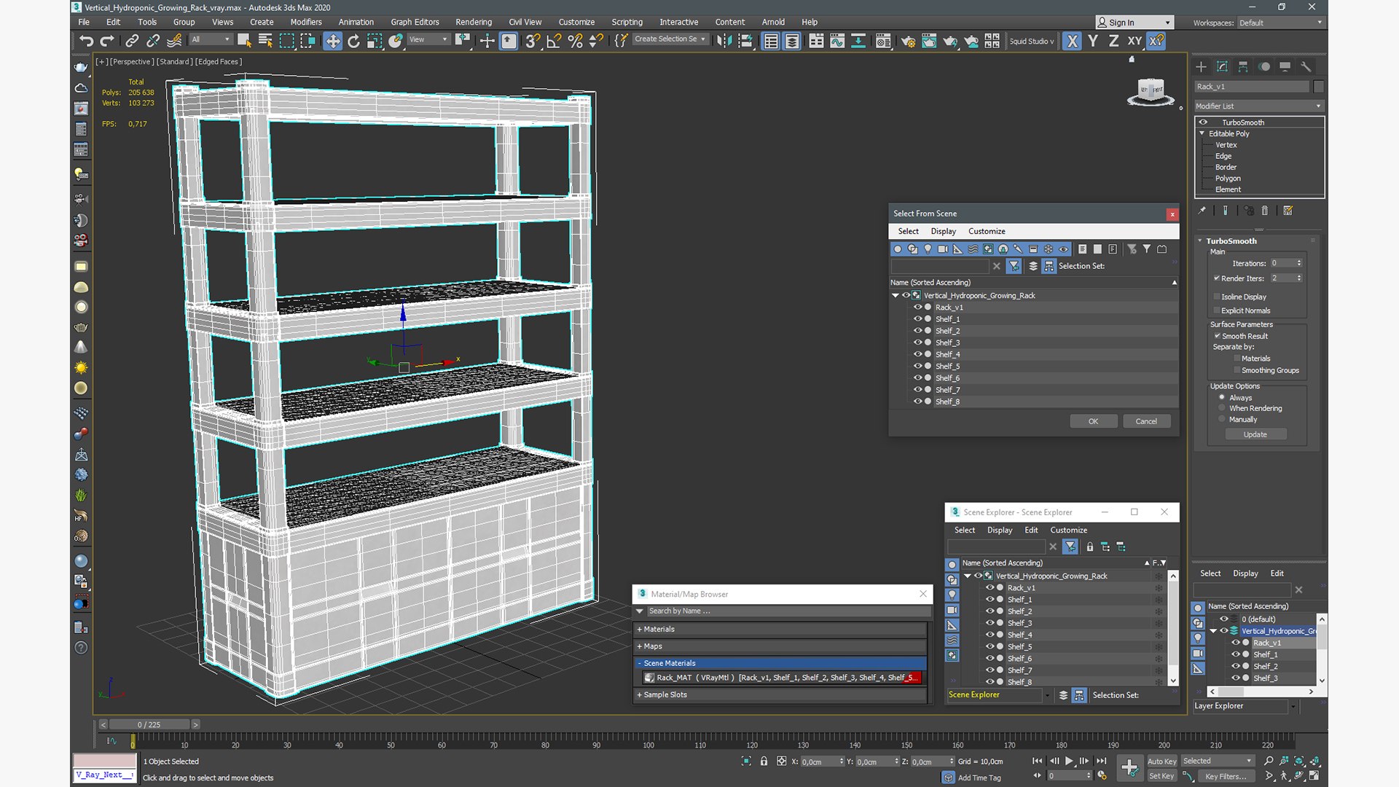Click the Auto Key button
The height and width of the screenshot is (787, 1399).
coord(1161,761)
